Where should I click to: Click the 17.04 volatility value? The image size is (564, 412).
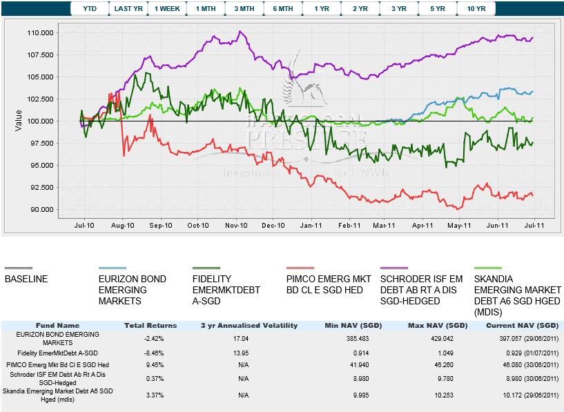241,339
